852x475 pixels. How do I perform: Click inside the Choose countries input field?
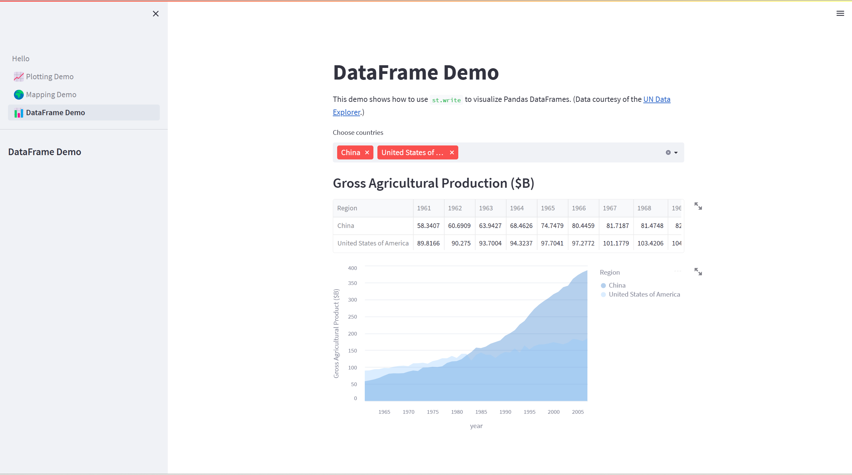pyautogui.click(x=559, y=152)
